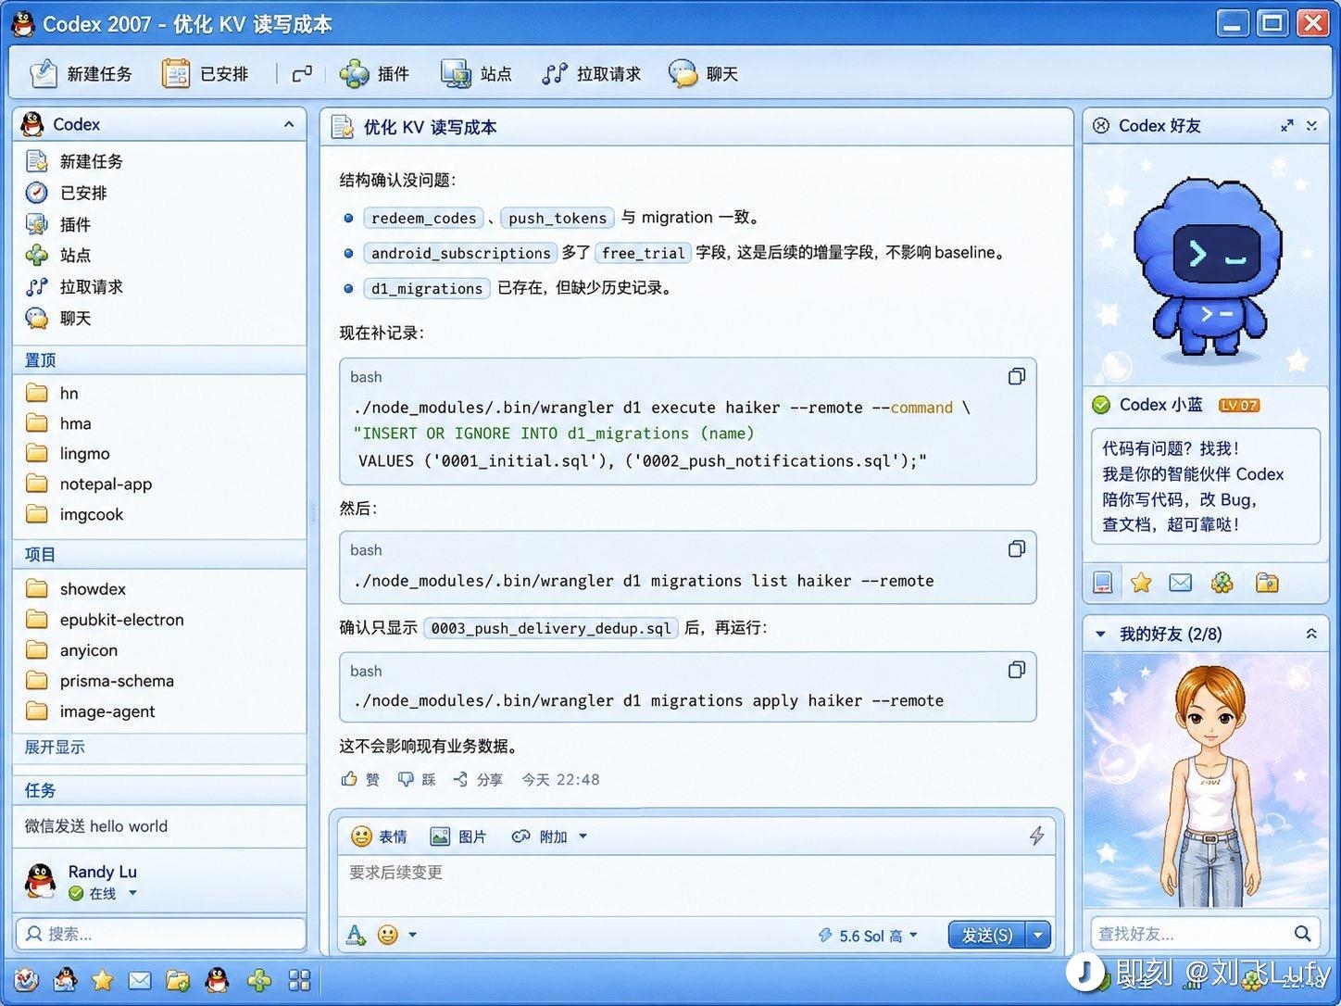Click the star icon in bottom taskbar
This screenshot has width=1341, height=1006.
click(102, 980)
